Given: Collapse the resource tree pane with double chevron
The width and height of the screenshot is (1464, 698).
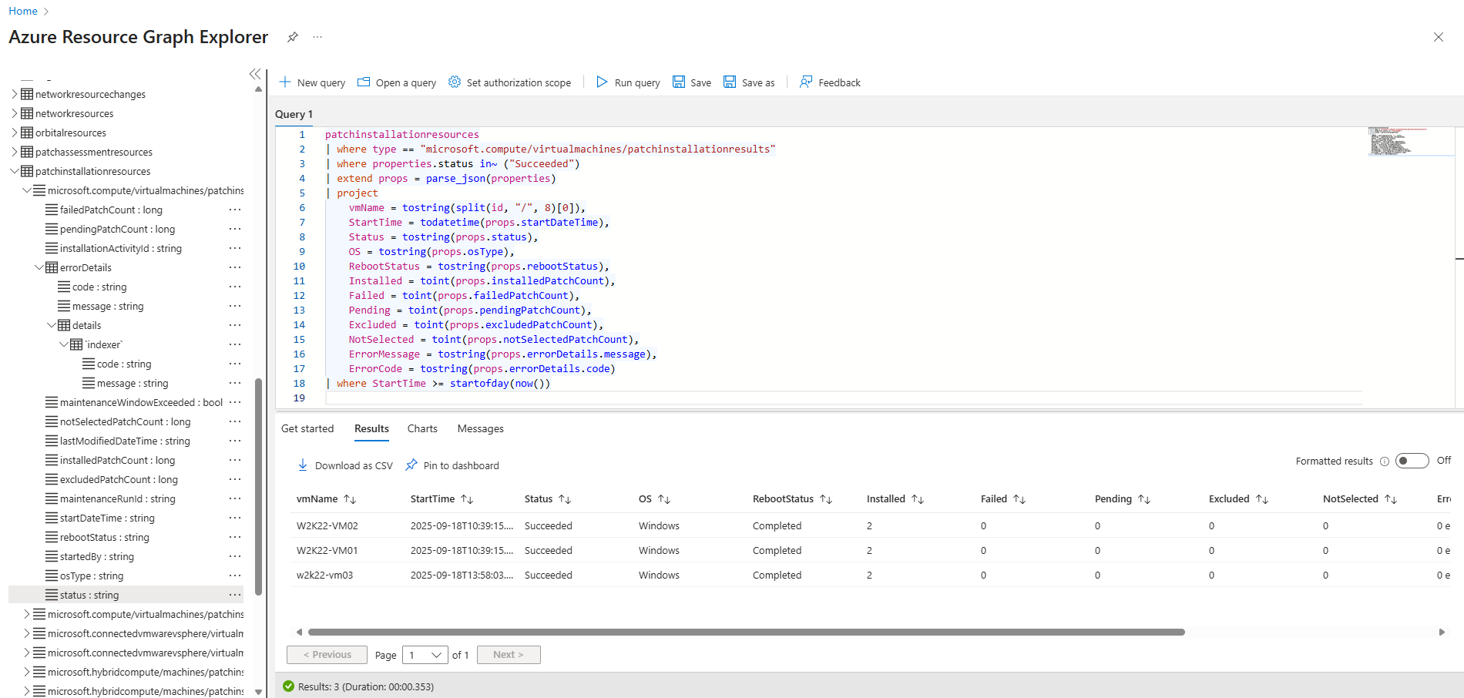Looking at the screenshot, I should 255,74.
